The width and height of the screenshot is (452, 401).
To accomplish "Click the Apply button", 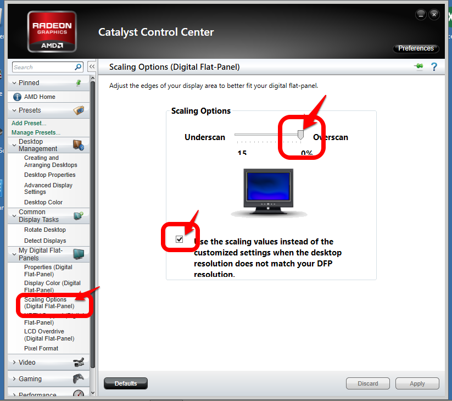I will coord(417,383).
